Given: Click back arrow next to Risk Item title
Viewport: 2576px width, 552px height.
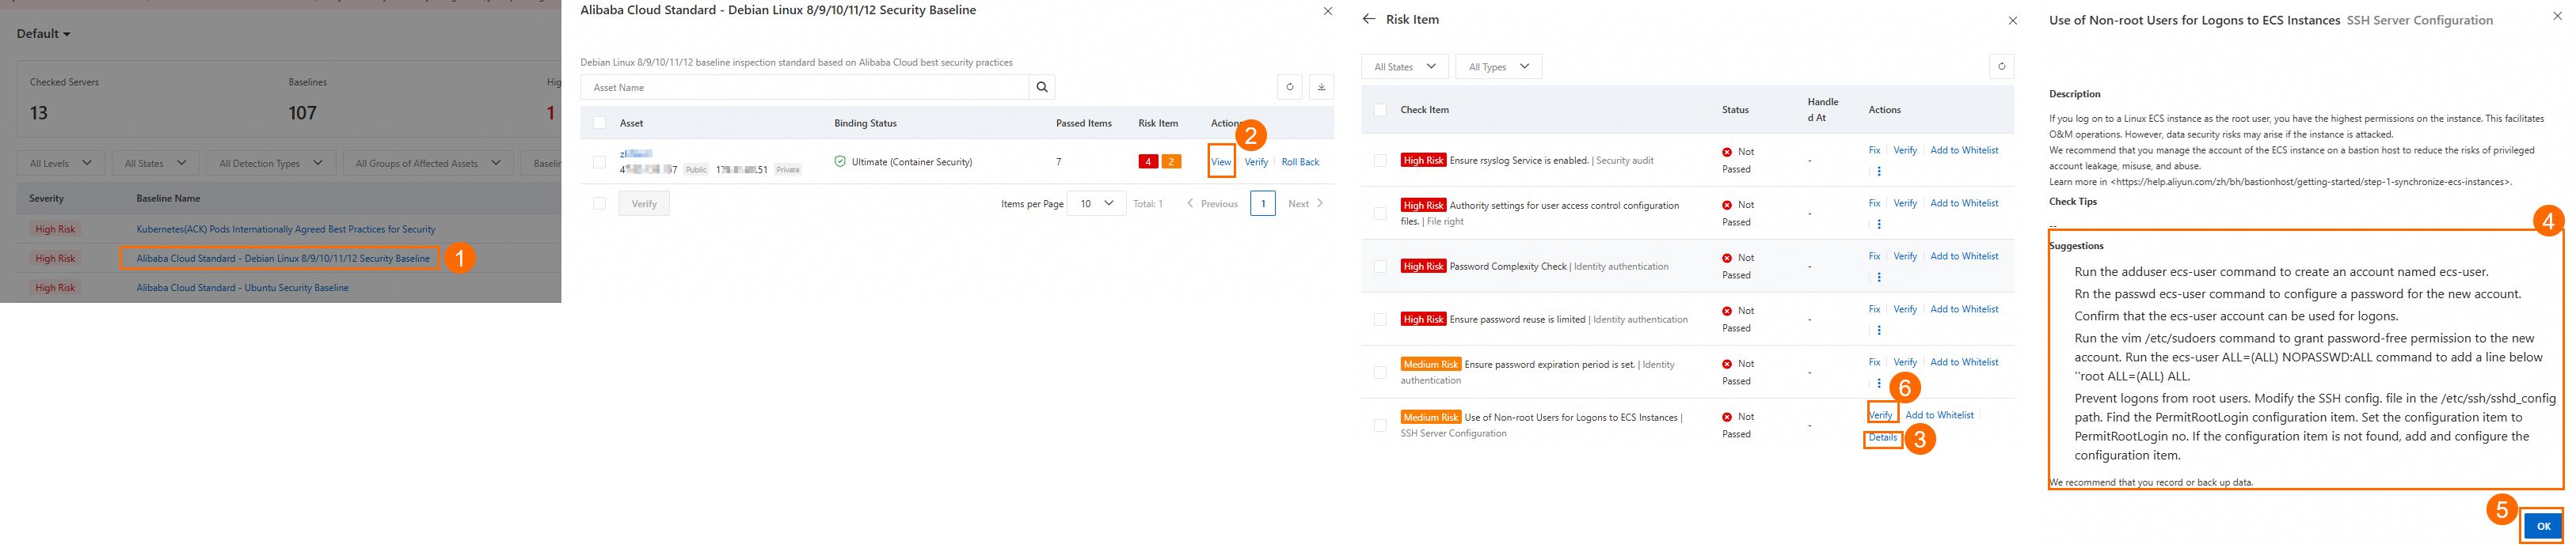Looking at the screenshot, I should [1369, 19].
